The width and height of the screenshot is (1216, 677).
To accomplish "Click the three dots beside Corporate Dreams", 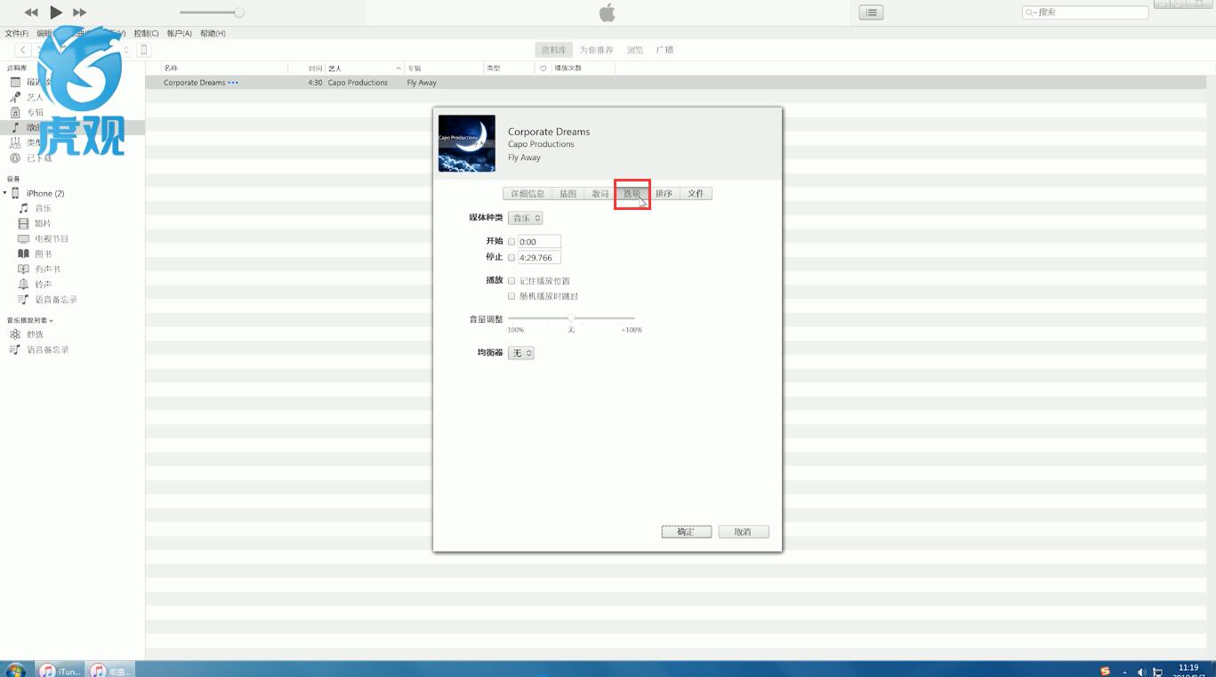I will (233, 83).
